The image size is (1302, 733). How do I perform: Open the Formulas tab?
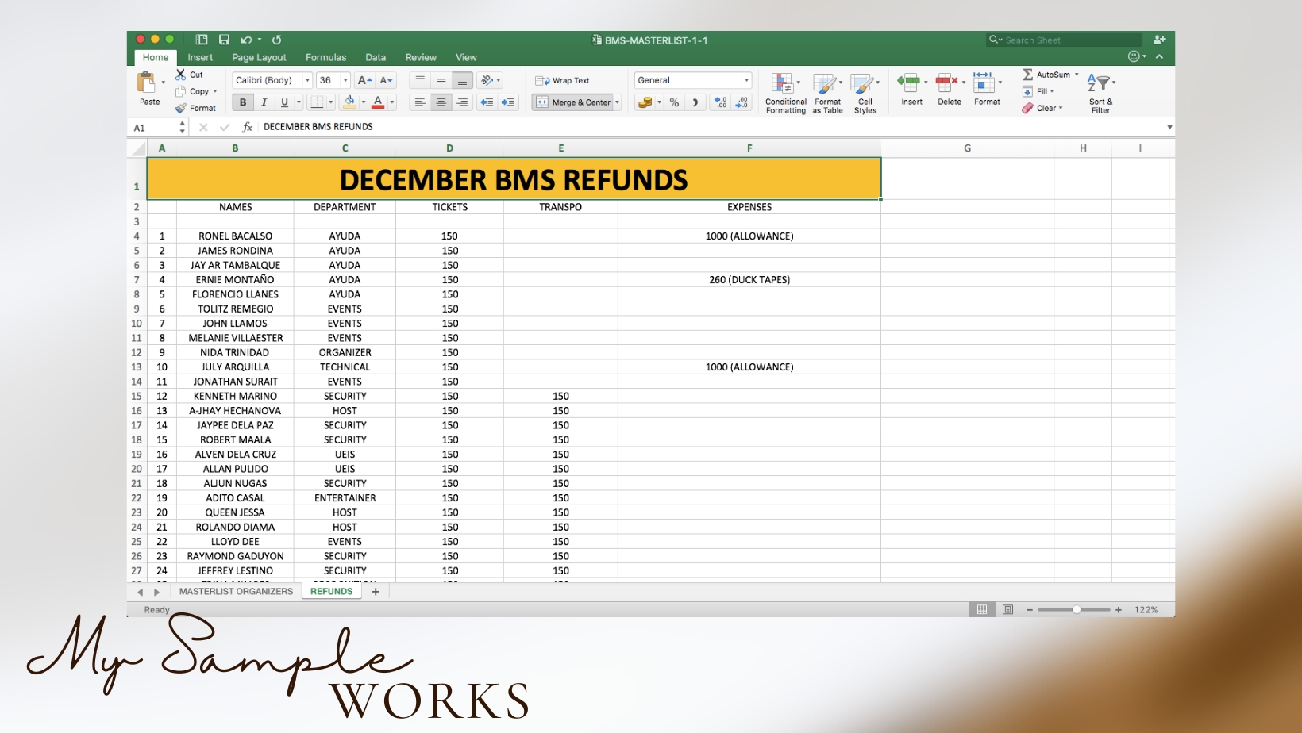click(x=325, y=57)
